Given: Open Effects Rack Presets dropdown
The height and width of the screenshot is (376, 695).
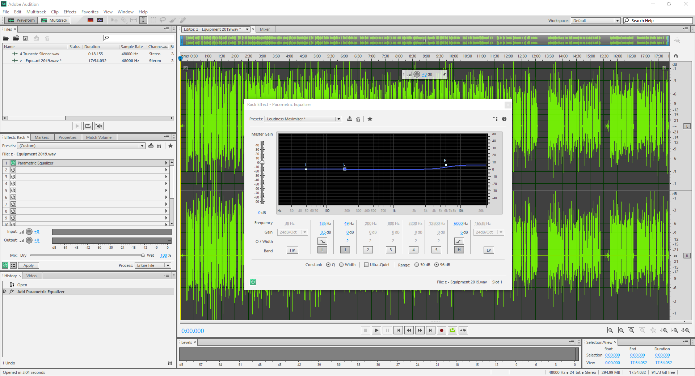Looking at the screenshot, I should point(81,146).
